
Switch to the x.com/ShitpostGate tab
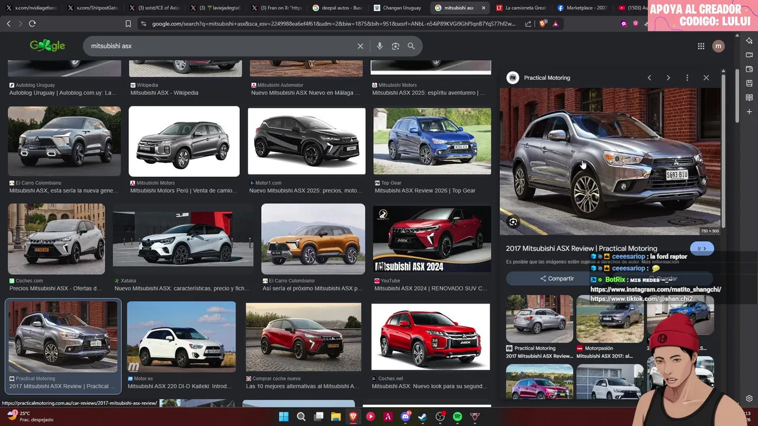pyautogui.click(x=92, y=8)
